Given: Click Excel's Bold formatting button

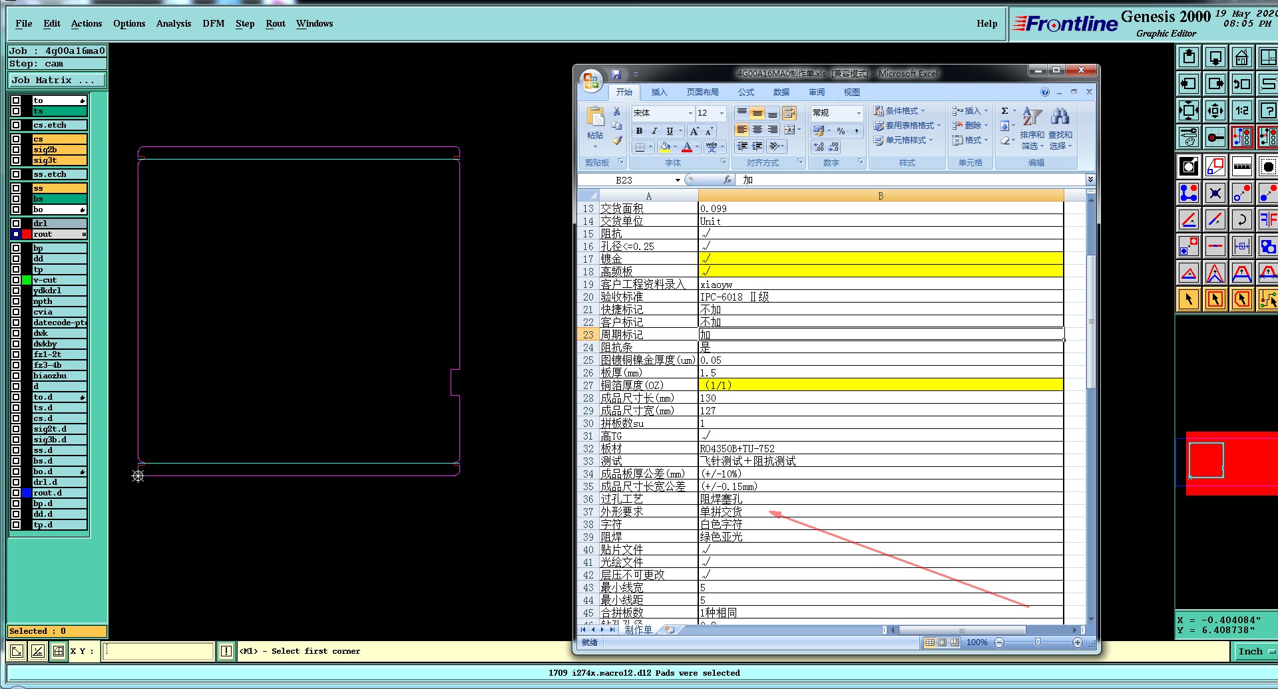Looking at the screenshot, I should click(x=639, y=131).
